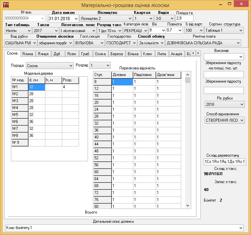Expand the Виділ dropdown showing 3-0
251x235 pixels.
(172, 19)
